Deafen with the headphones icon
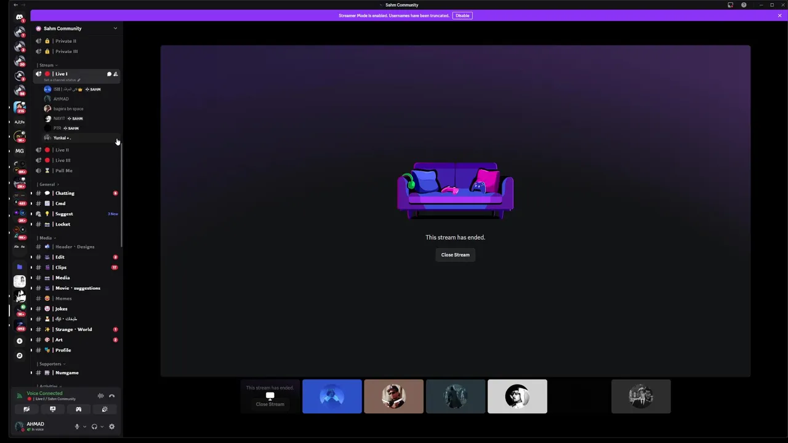The height and width of the screenshot is (443, 788). tap(94, 426)
